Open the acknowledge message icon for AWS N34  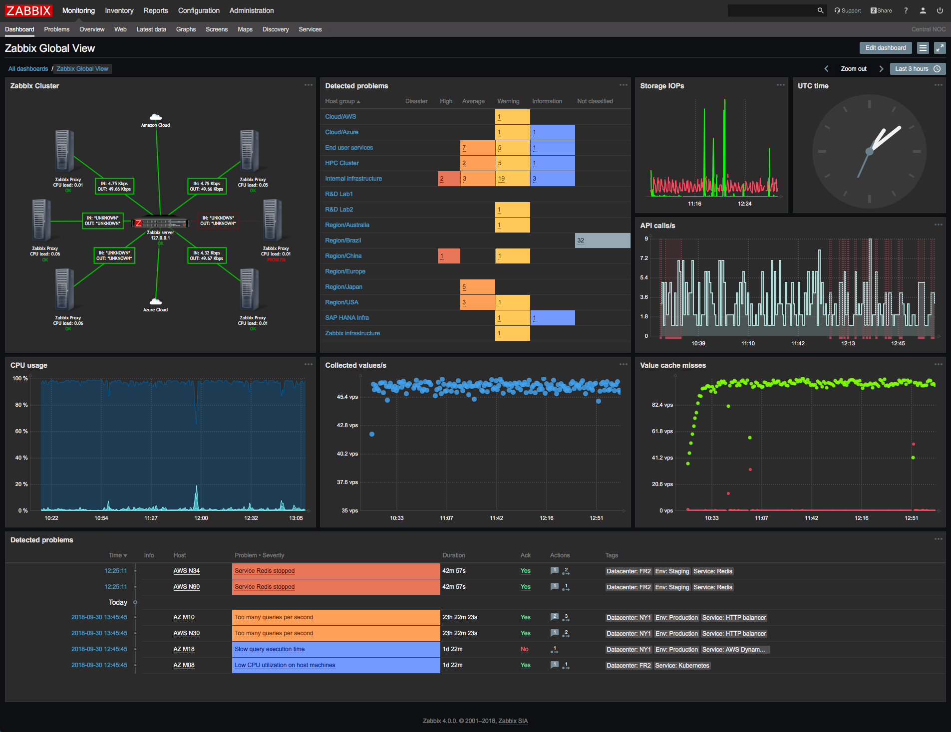(x=554, y=571)
